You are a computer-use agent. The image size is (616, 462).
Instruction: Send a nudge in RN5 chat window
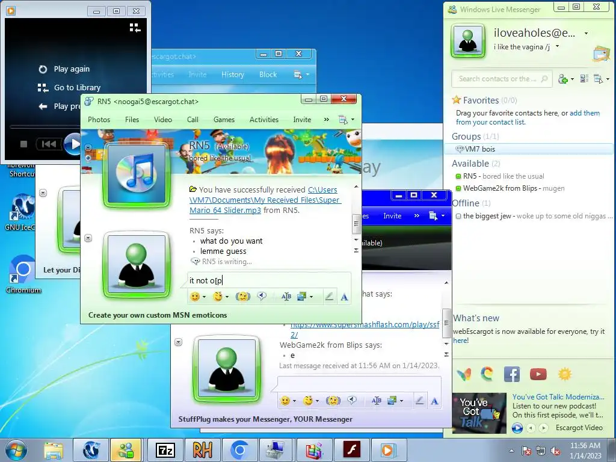tap(243, 297)
